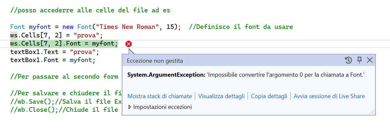Click the System.ArgumentException message text
The image size is (390, 131).
click(246, 75)
